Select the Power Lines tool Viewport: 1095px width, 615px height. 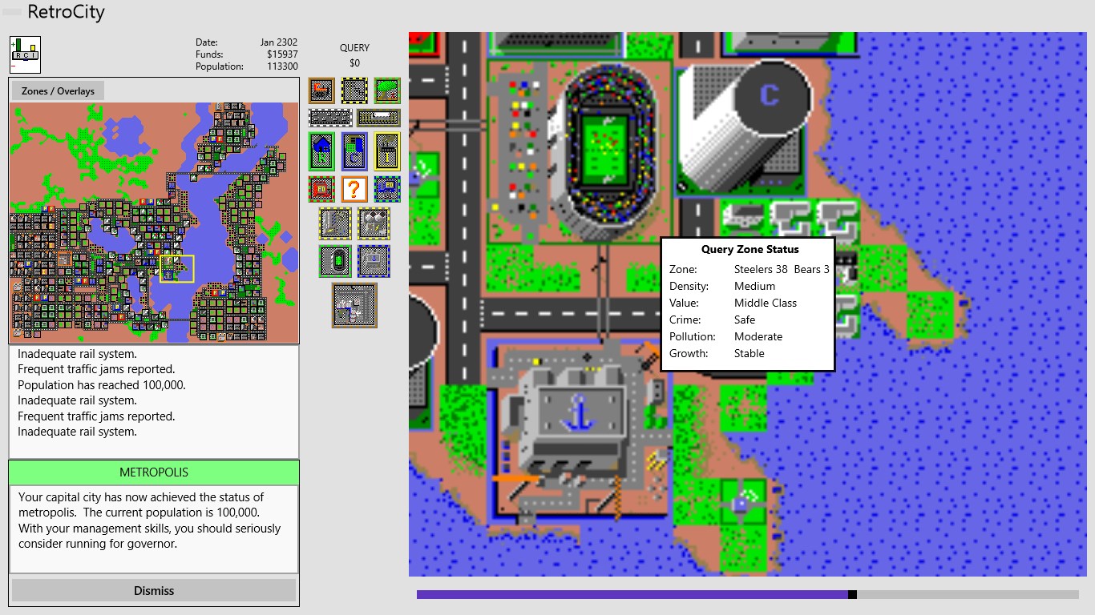click(355, 90)
